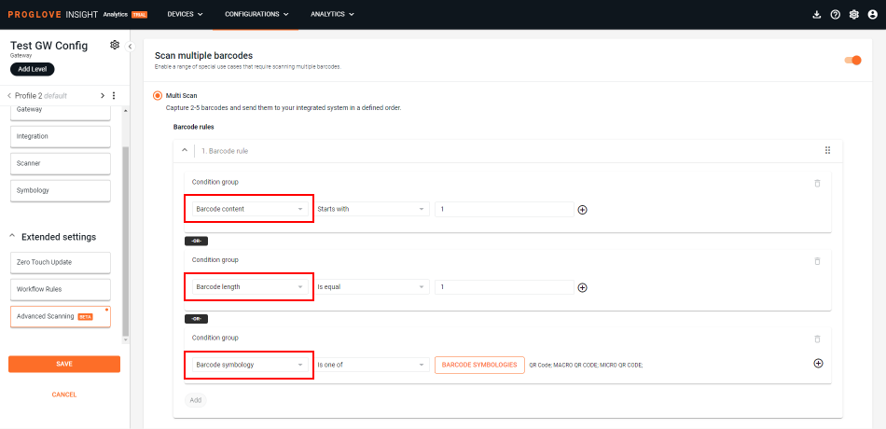Click the Barcode Symbologies button
The height and width of the screenshot is (429, 886).
(x=478, y=364)
